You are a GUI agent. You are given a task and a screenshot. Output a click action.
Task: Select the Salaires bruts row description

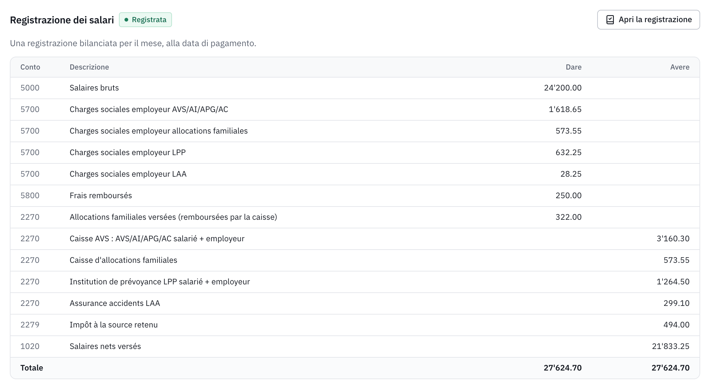[94, 88]
